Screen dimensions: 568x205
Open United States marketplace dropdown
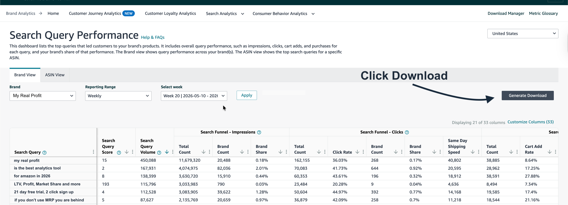point(523,33)
